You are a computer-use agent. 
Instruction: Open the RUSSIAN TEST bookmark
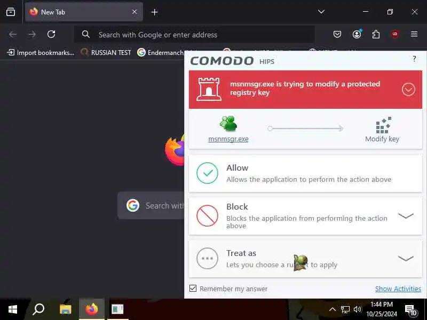(x=106, y=52)
